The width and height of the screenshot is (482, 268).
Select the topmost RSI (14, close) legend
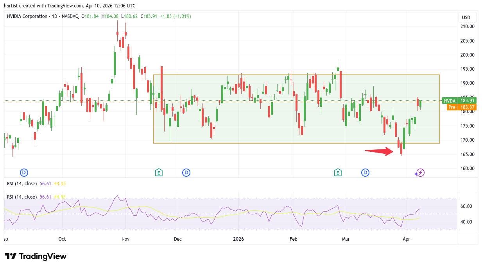click(22, 183)
